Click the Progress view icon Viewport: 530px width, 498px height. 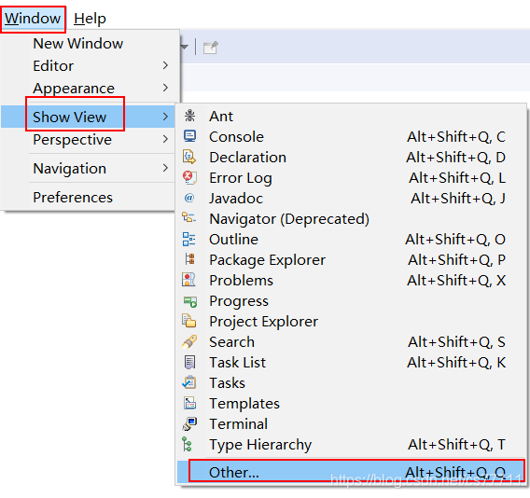(190, 301)
